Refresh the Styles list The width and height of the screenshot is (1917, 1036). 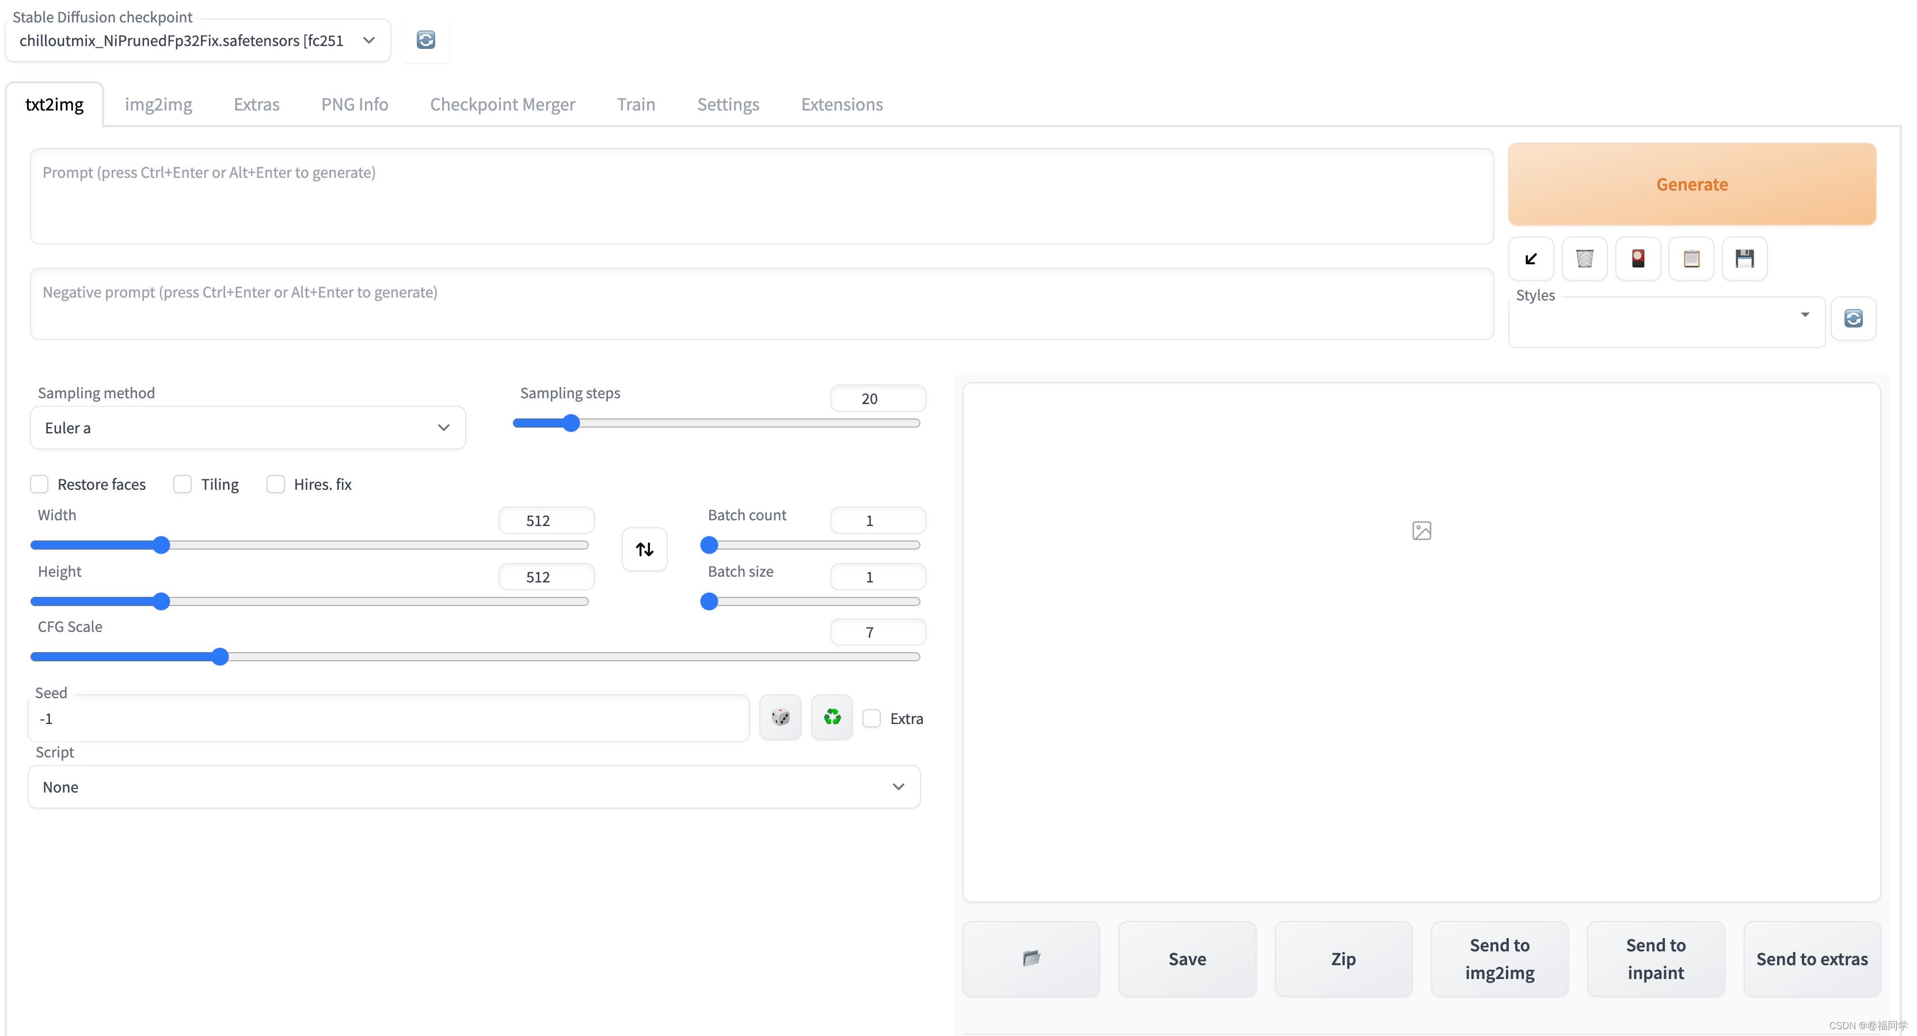click(x=1853, y=318)
